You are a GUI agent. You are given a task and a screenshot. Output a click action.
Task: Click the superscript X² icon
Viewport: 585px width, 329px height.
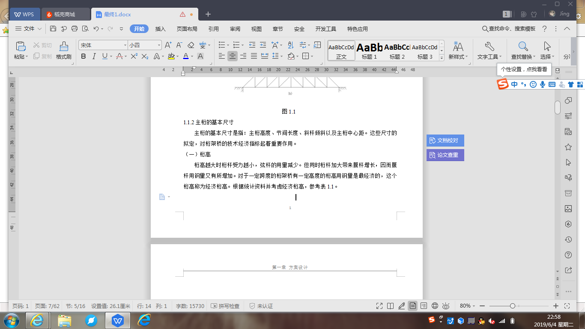click(x=134, y=56)
